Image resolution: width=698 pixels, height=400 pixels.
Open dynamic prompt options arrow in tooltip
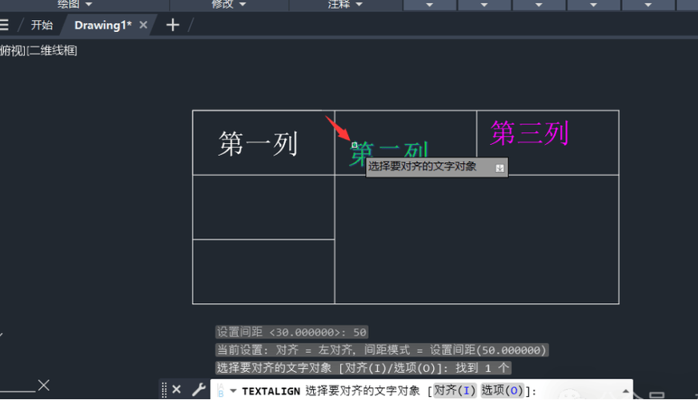point(499,168)
